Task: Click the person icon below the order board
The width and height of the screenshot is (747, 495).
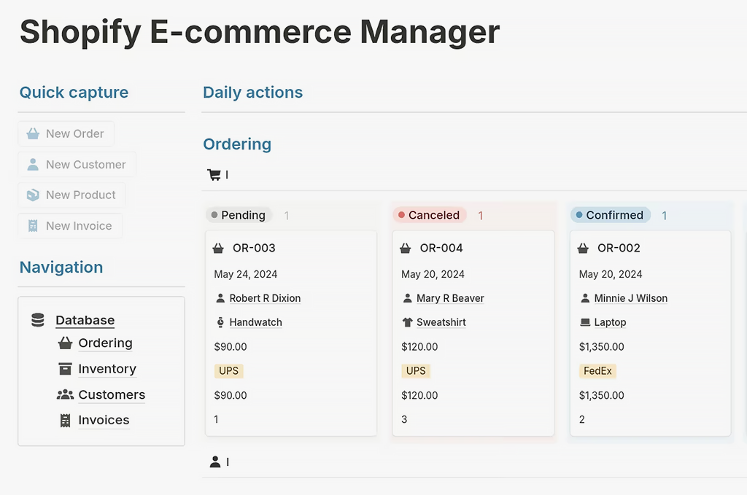Action: 214,461
